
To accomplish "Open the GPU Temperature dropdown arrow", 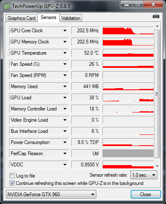I will click(65, 53).
